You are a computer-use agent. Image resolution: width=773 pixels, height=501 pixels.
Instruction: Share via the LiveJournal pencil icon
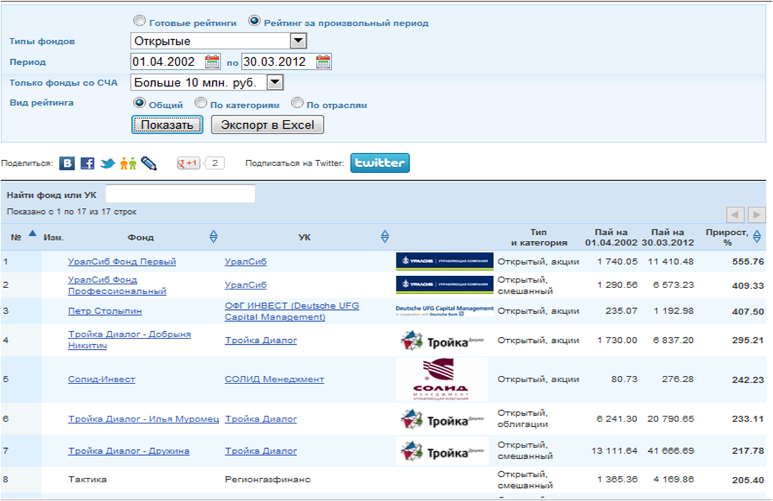[x=149, y=164]
